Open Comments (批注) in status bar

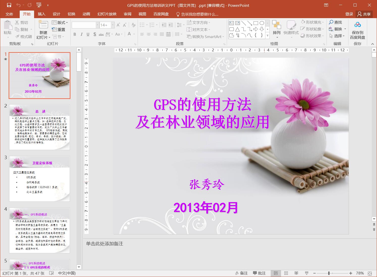pyautogui.click(x=259, y=273)
